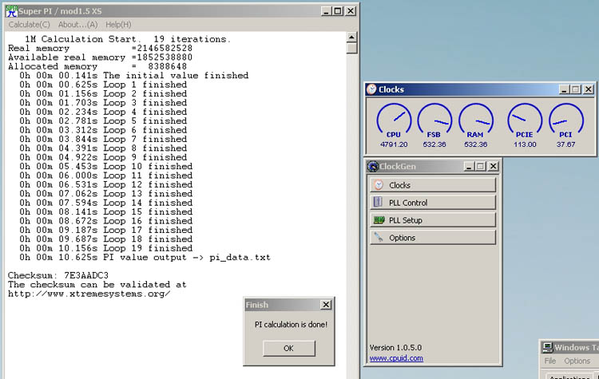Click the Super PI scrollbar up arrow

click(352, 37)
